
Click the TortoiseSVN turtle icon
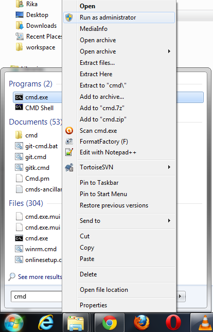tap(69, 167)
